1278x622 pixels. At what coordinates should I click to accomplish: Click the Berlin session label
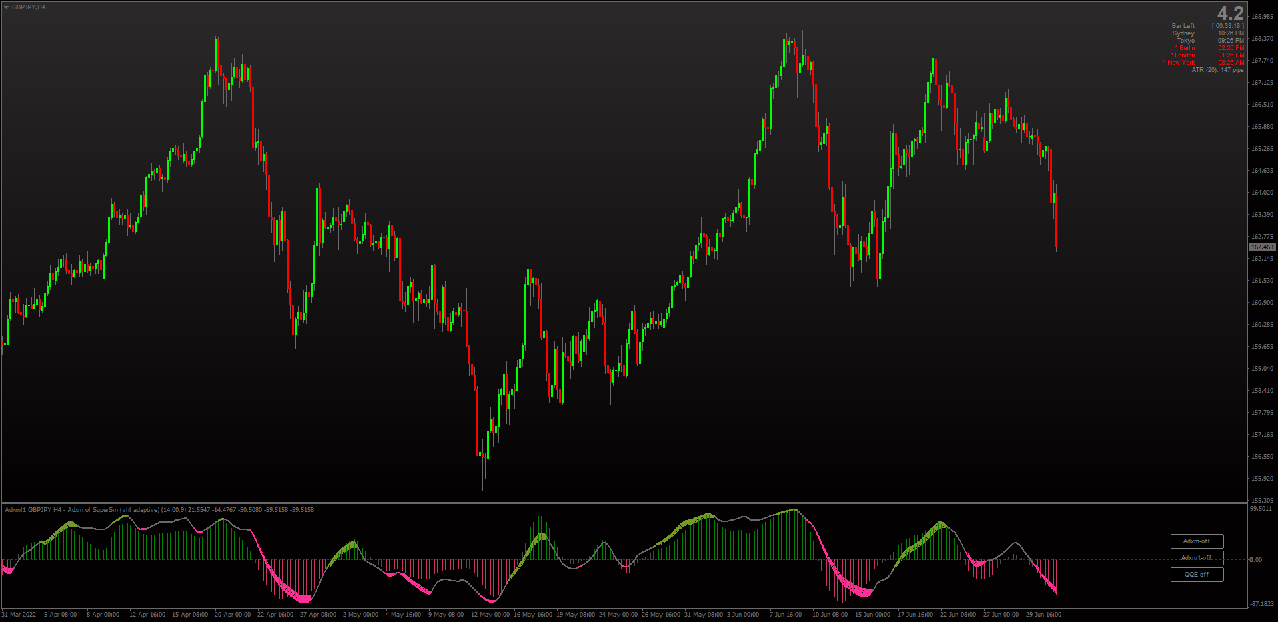click(x=1185, y=48)
